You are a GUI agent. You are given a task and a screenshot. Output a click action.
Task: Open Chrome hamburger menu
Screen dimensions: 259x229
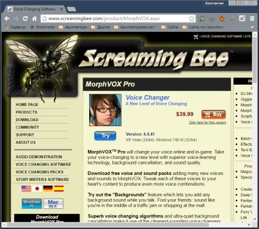(252, 19)
